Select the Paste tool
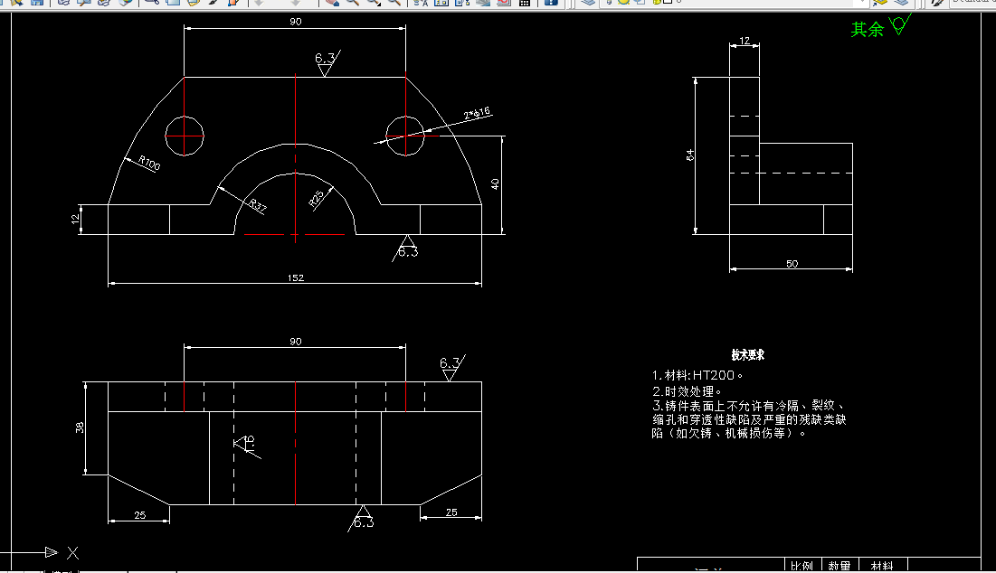 point(190,5)
